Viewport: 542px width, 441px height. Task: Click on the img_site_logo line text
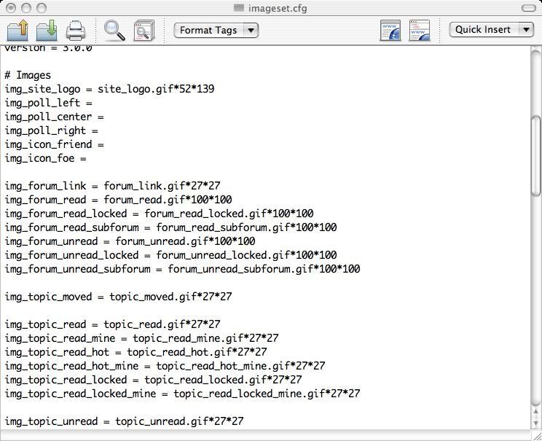pyautogui.click(x=109, y=89)
